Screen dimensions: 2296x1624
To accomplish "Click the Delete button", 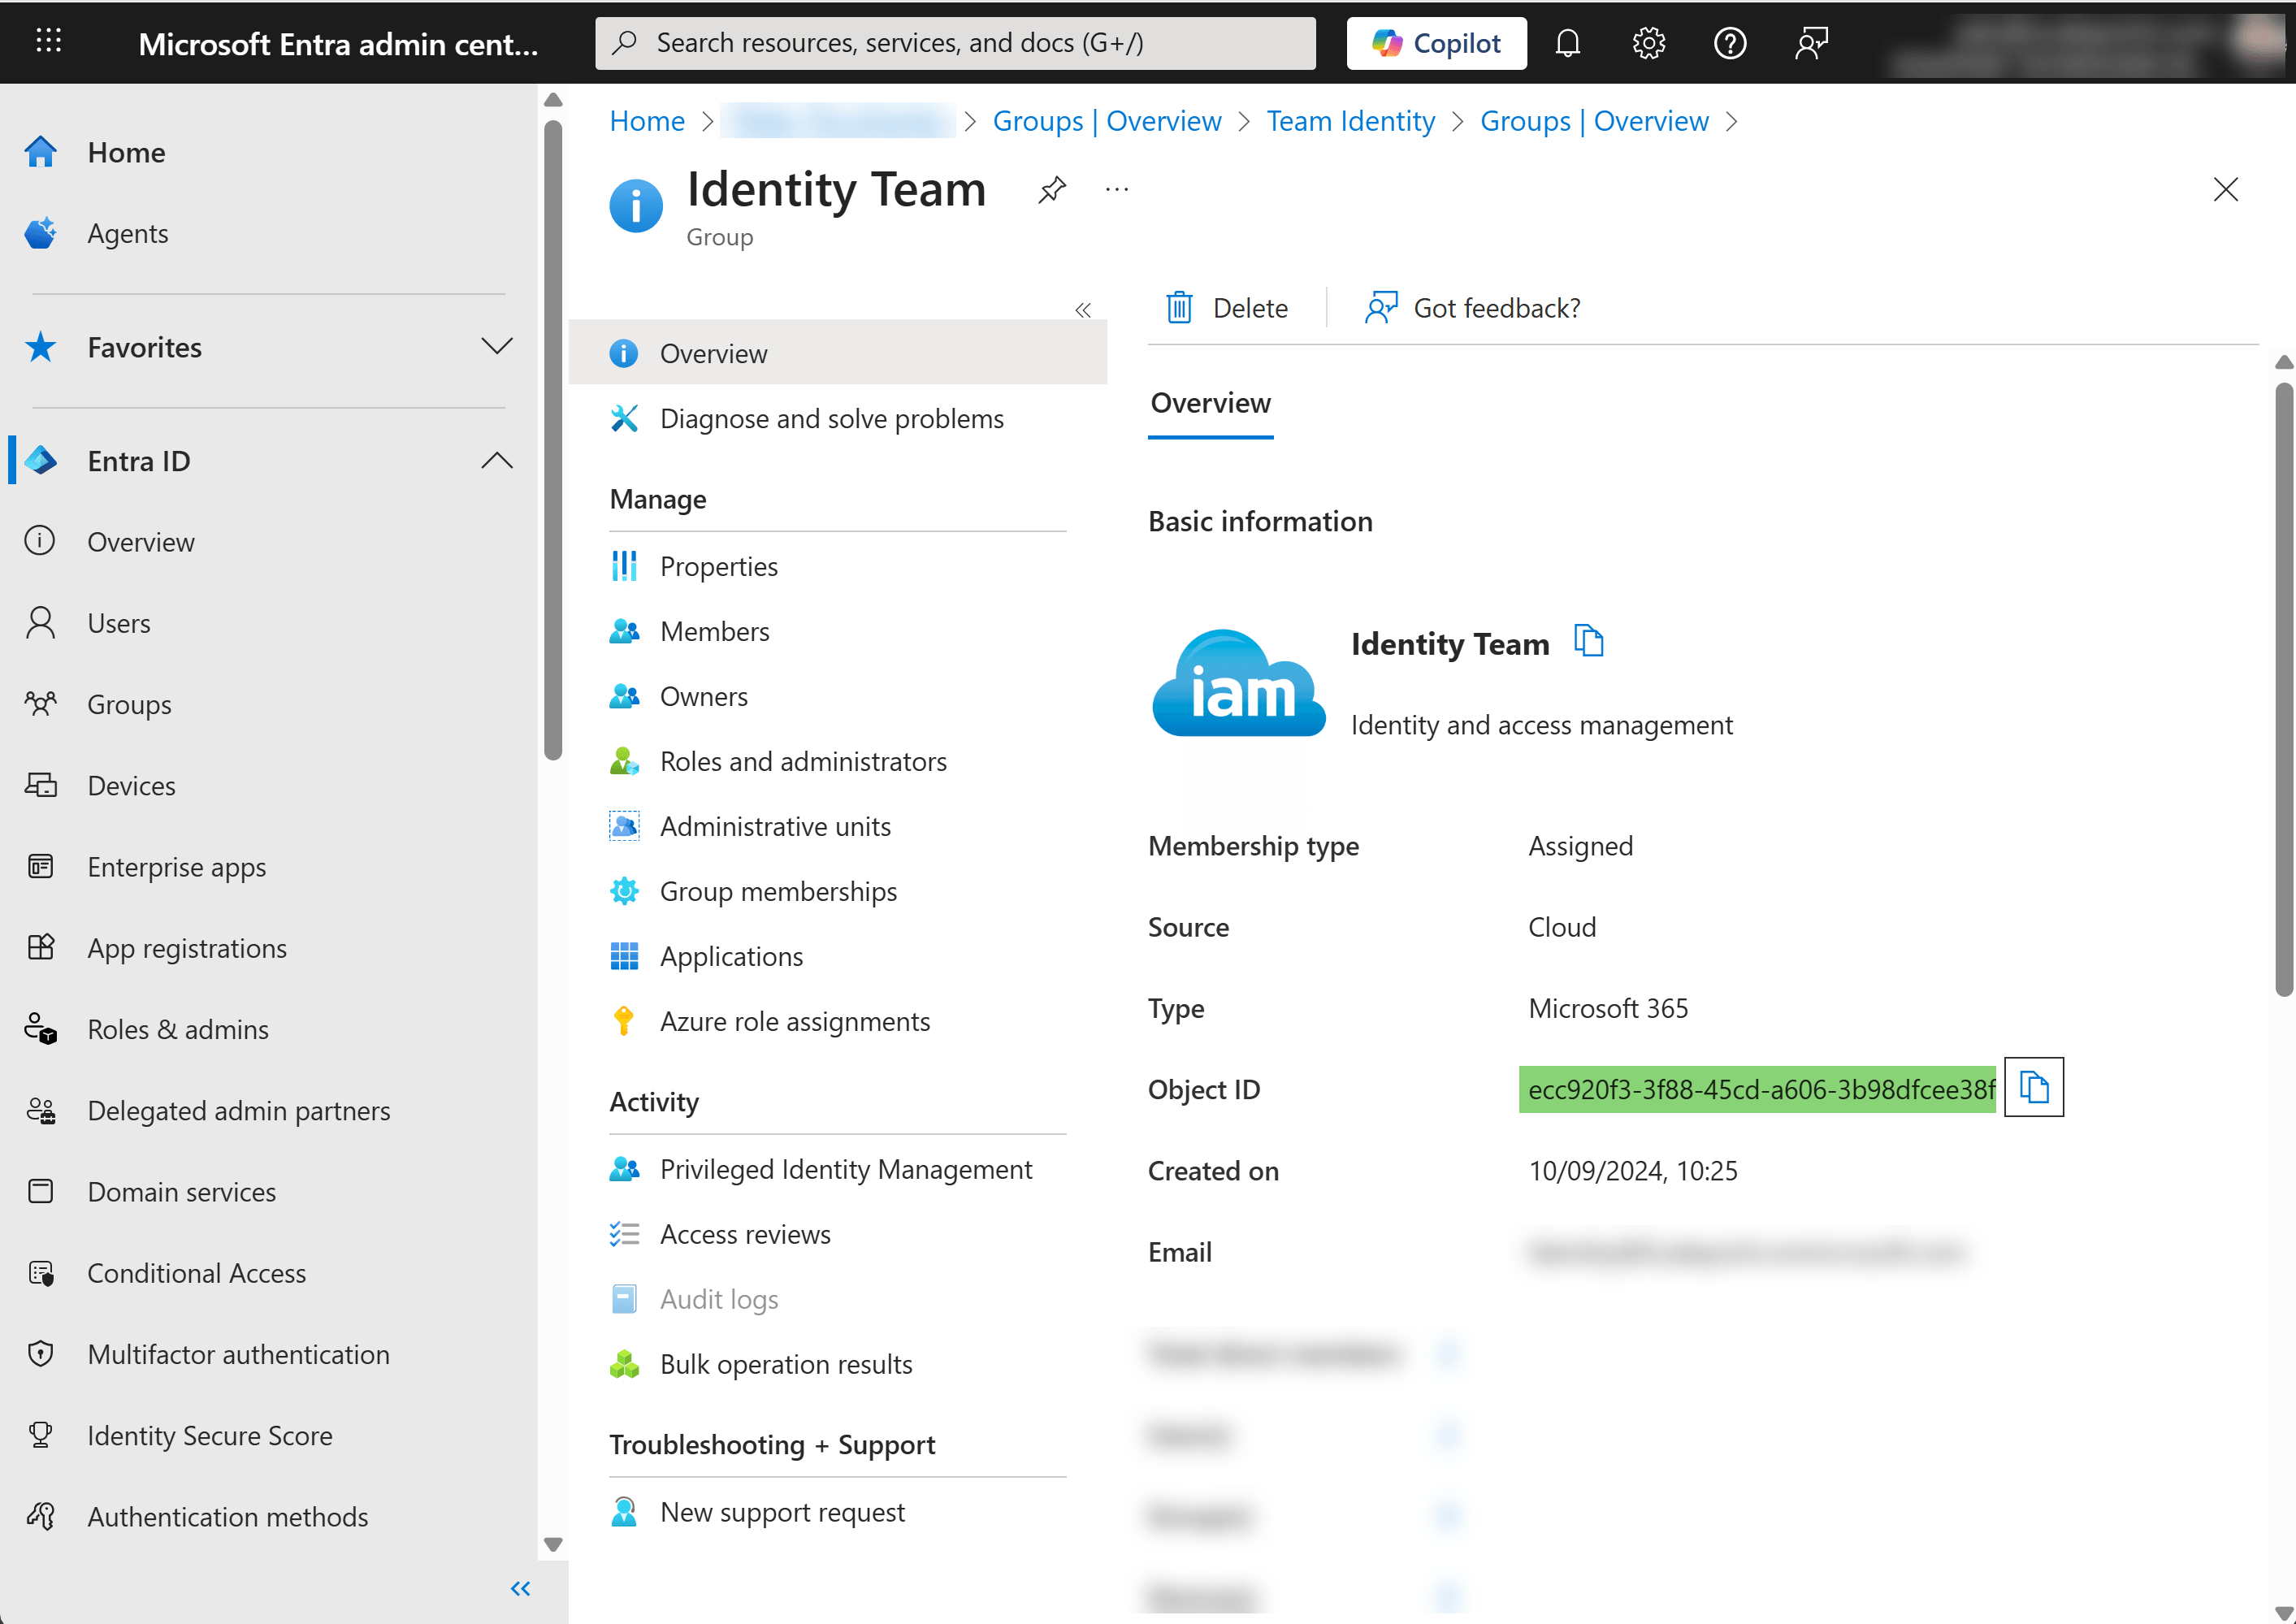I will (1227, 308).
